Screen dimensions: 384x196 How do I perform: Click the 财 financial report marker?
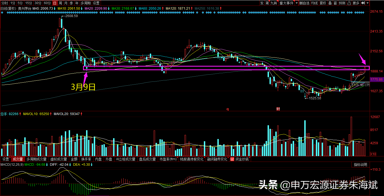click(278, 109)
